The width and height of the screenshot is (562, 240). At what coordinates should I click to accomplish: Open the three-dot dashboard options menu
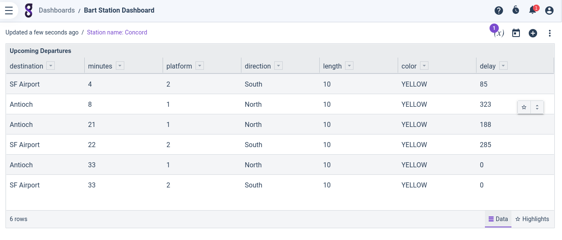point(550,33)
